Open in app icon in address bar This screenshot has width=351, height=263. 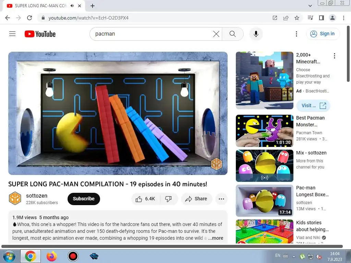(275, 18)
